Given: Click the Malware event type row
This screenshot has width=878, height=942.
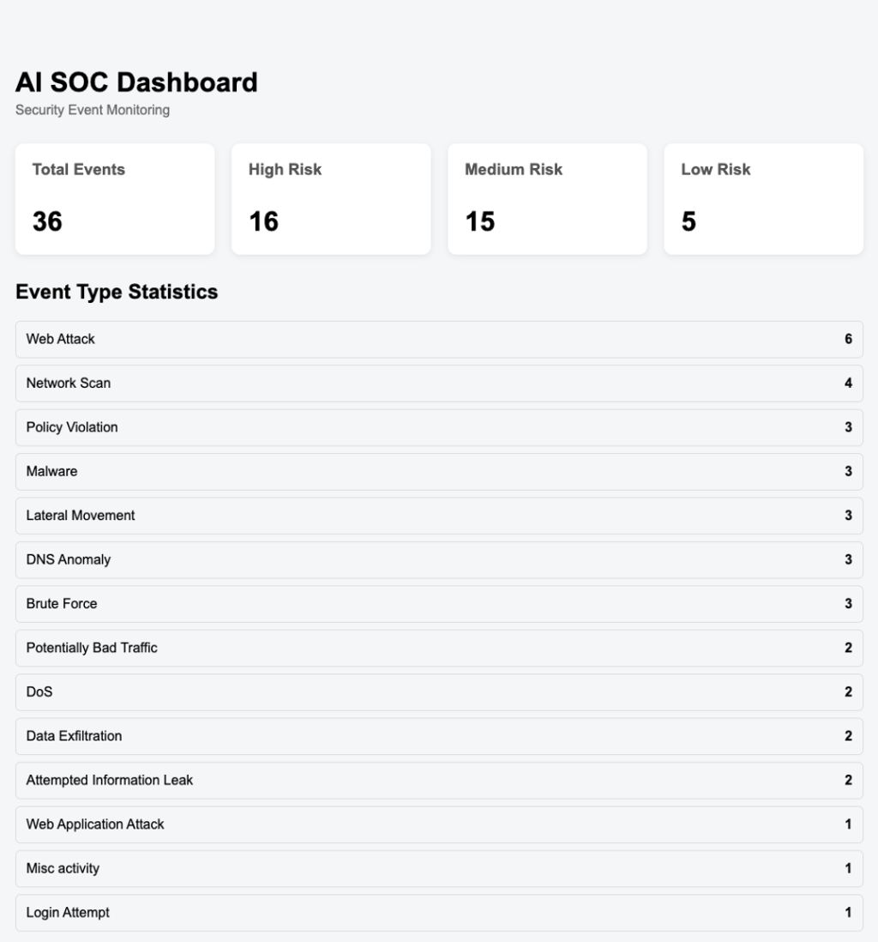Looking at the screenshot, I should tap(439, 472).
